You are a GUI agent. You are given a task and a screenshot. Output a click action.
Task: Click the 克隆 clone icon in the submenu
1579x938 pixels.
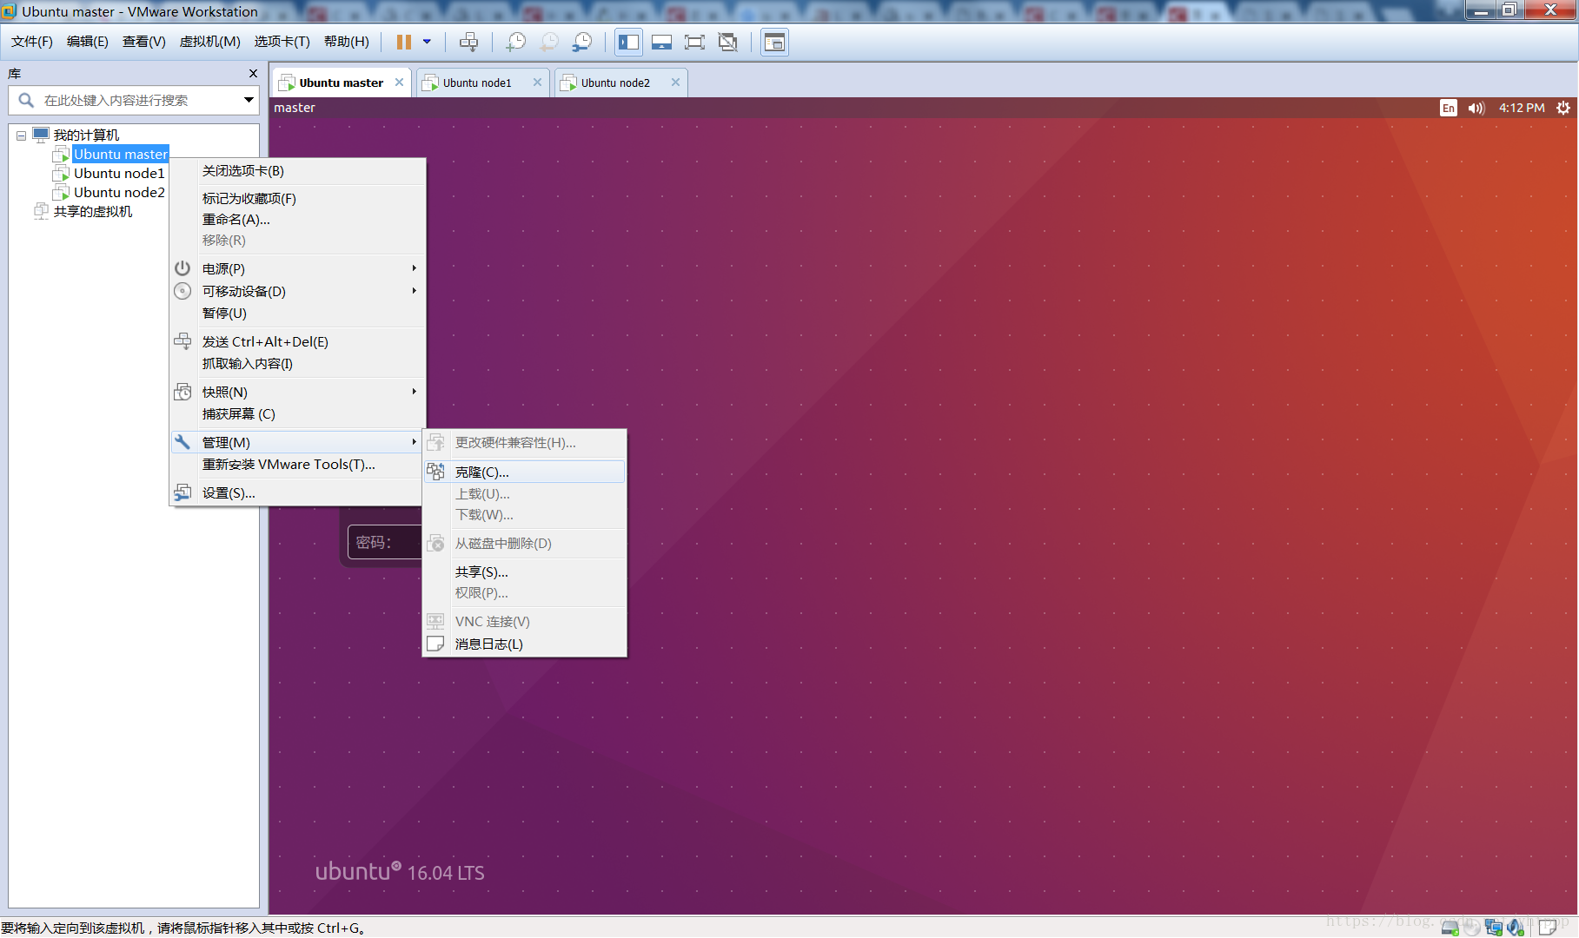(x=435, y=472)
